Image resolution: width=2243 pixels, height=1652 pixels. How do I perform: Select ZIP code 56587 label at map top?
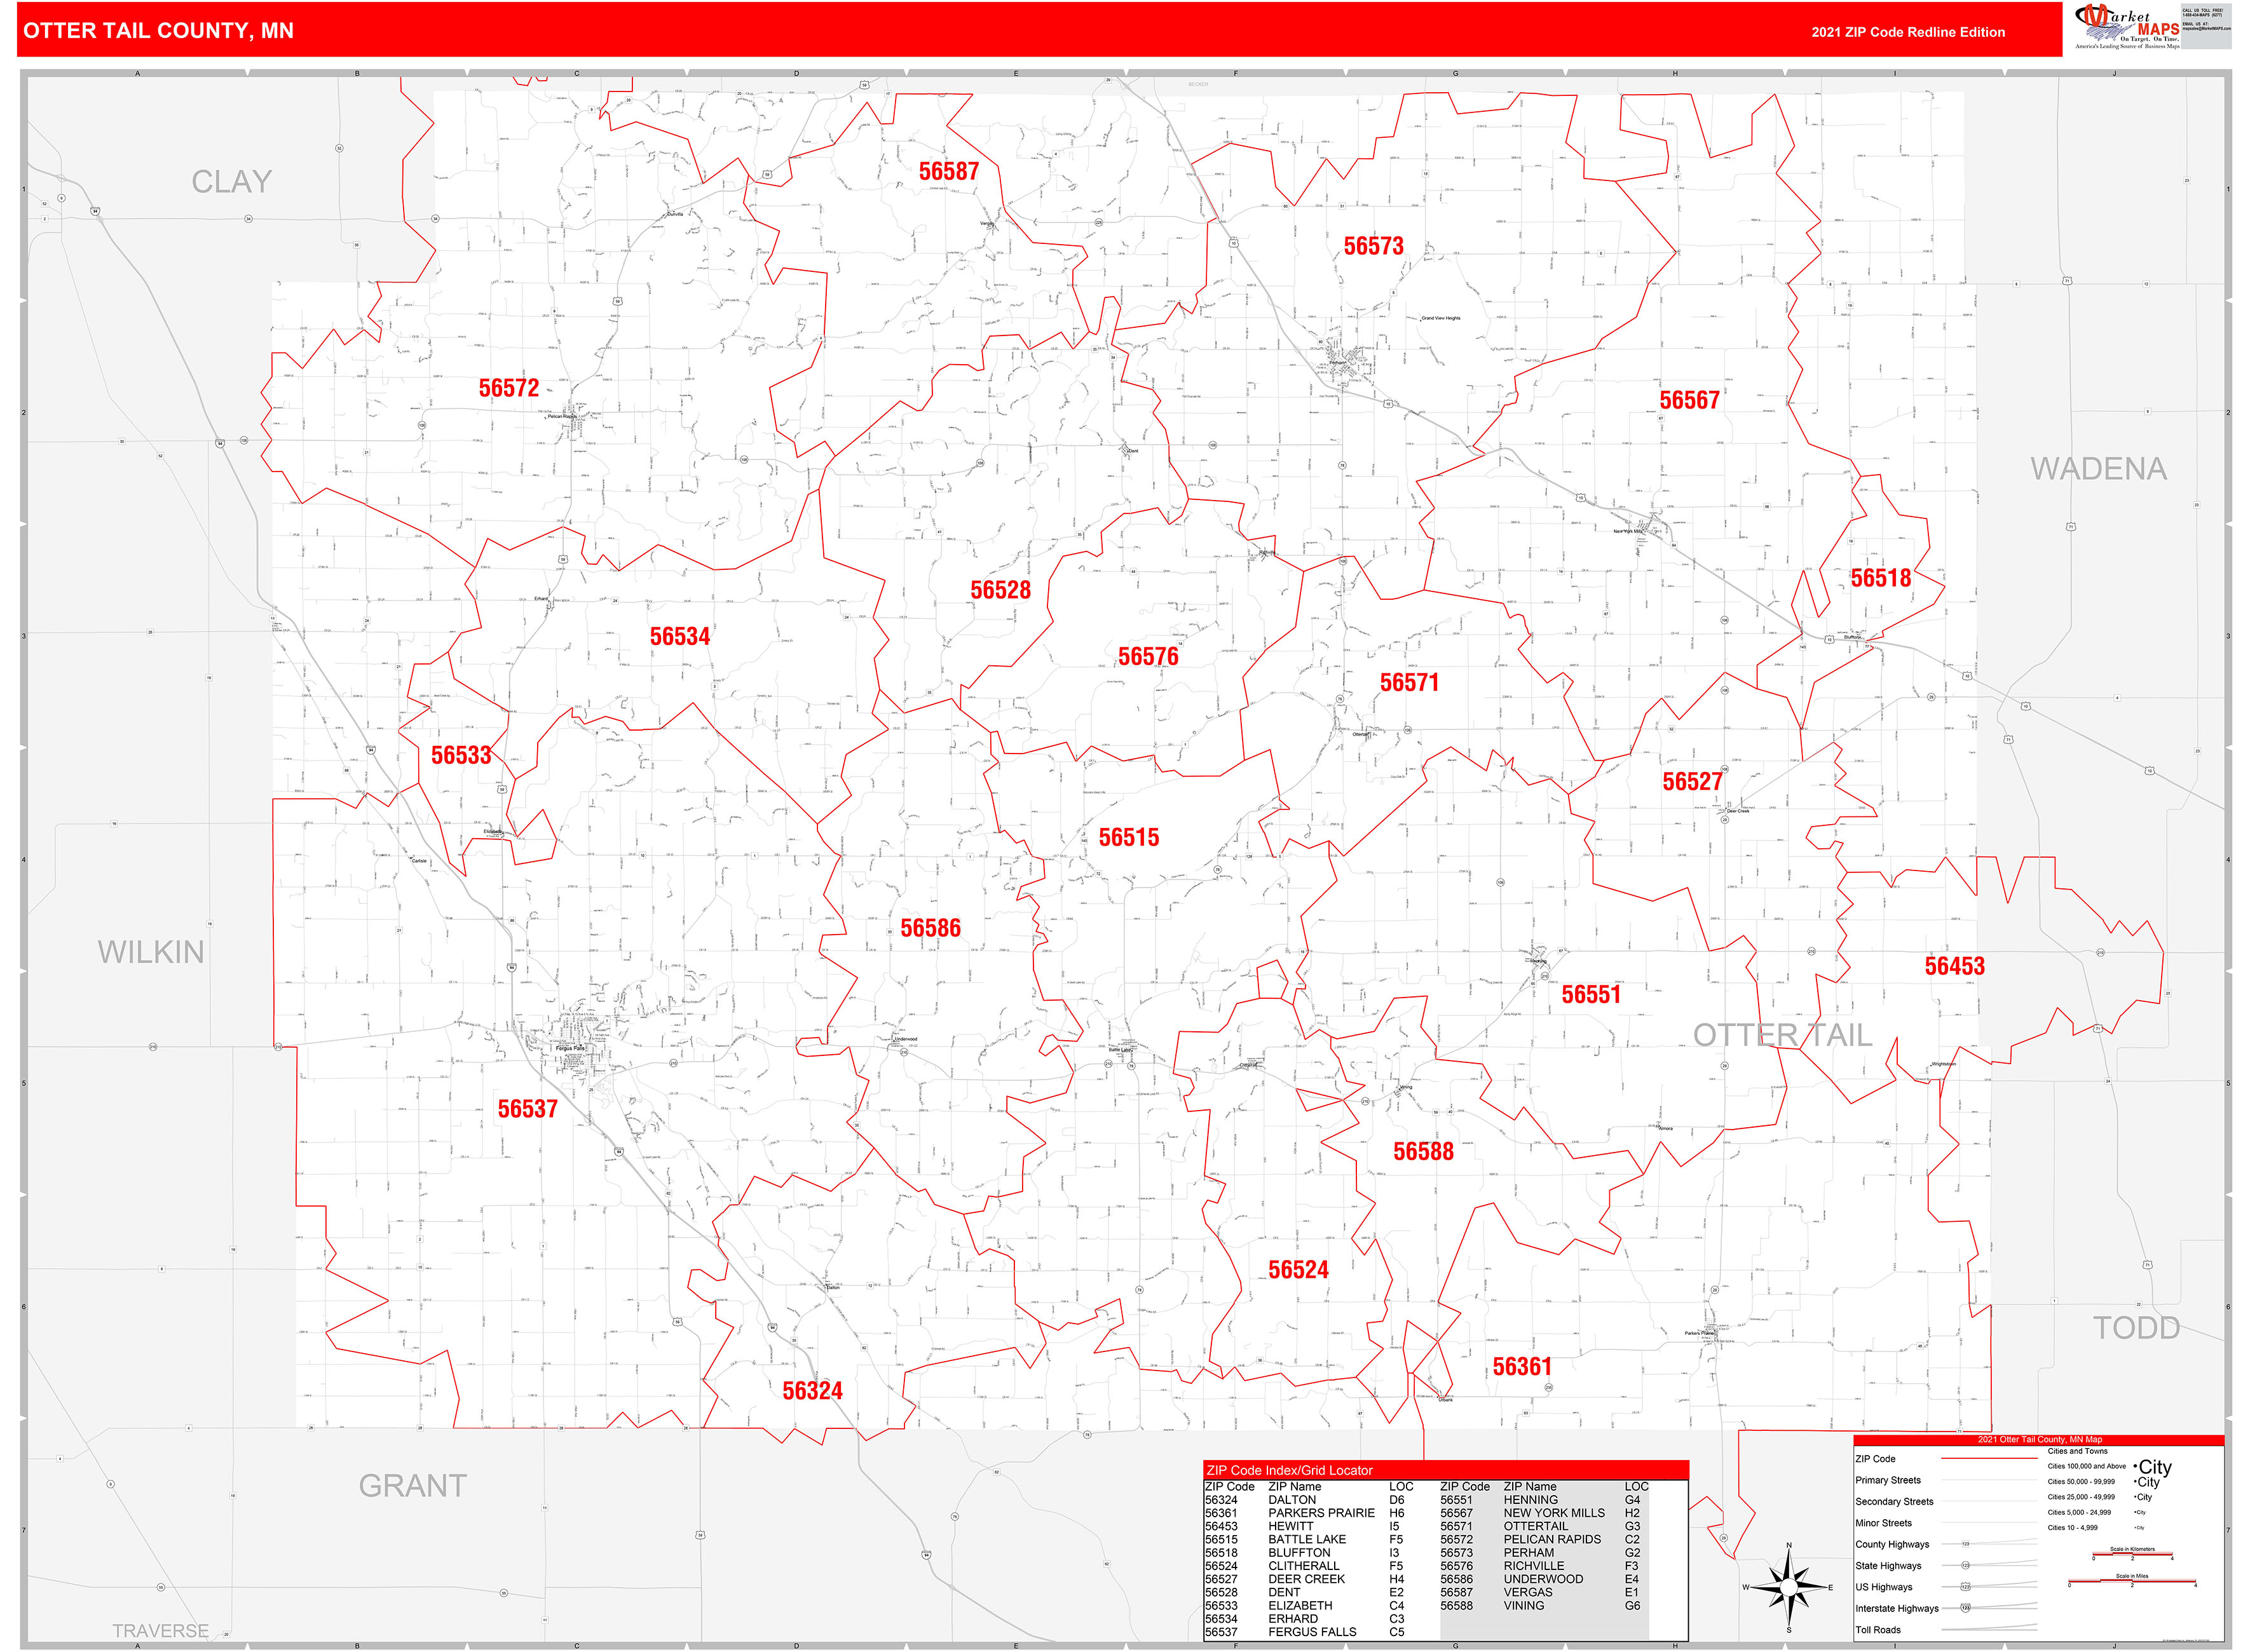(948, 172)
